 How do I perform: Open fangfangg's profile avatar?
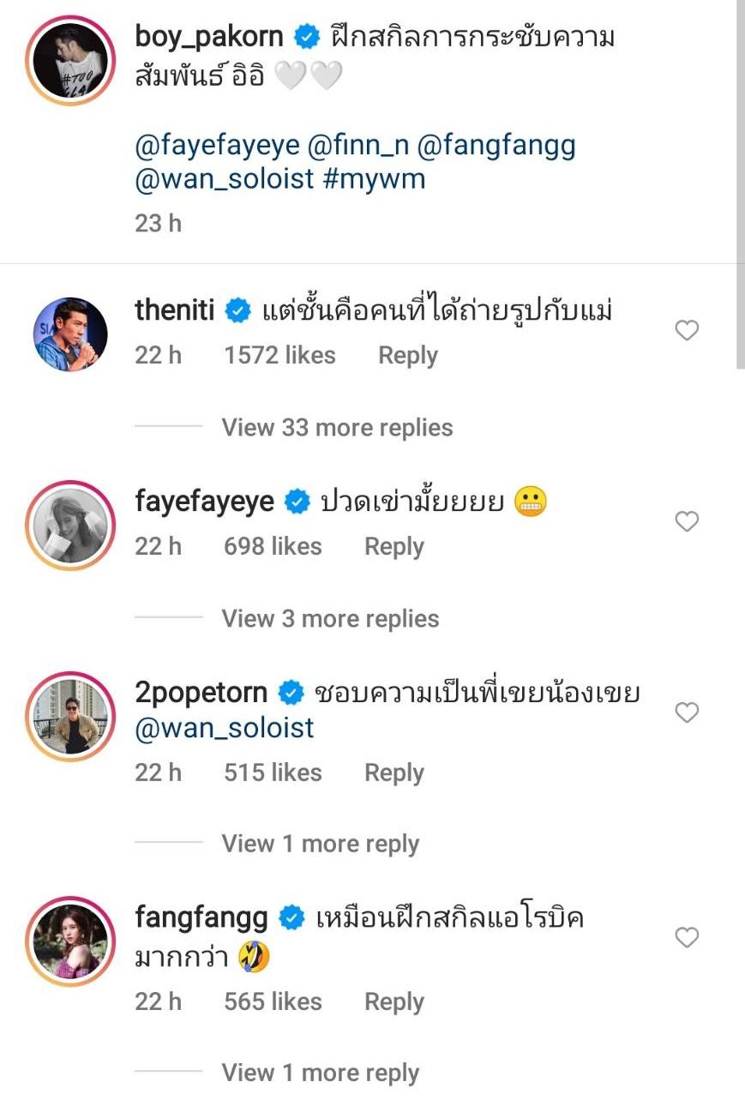[70, 941]
